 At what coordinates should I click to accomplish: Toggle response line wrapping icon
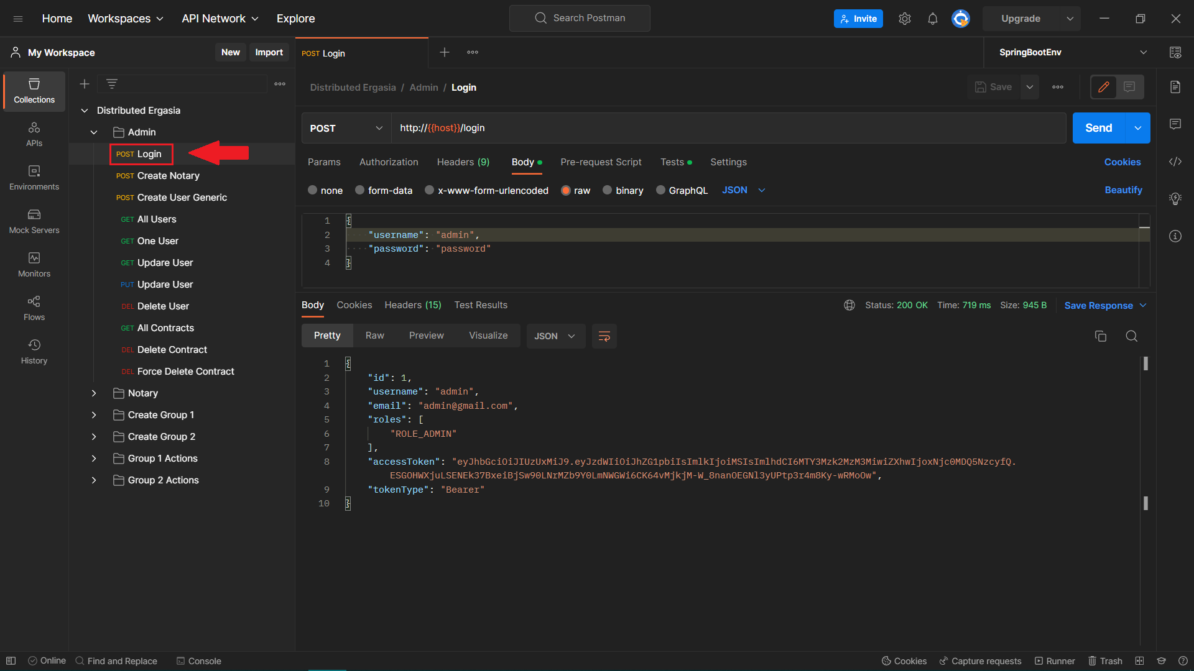click(604, 336)
